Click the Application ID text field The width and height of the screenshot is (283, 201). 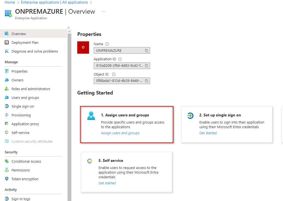122,66
